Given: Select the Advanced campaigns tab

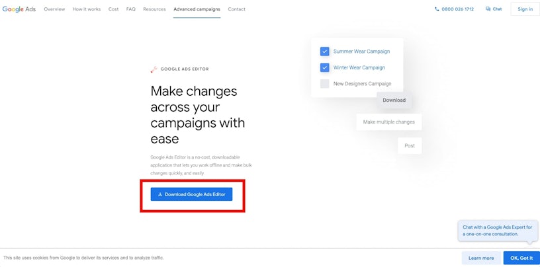Looking at the screenshot, I should 197,9.
